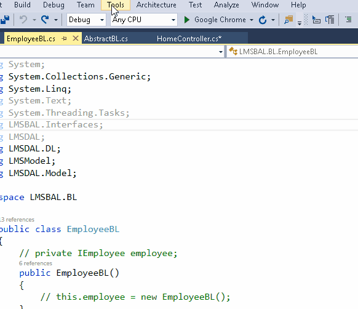Click the toolbar with stacked horizontal lines icon
This screenshot has height=309, width=358.
click(348, 20)
